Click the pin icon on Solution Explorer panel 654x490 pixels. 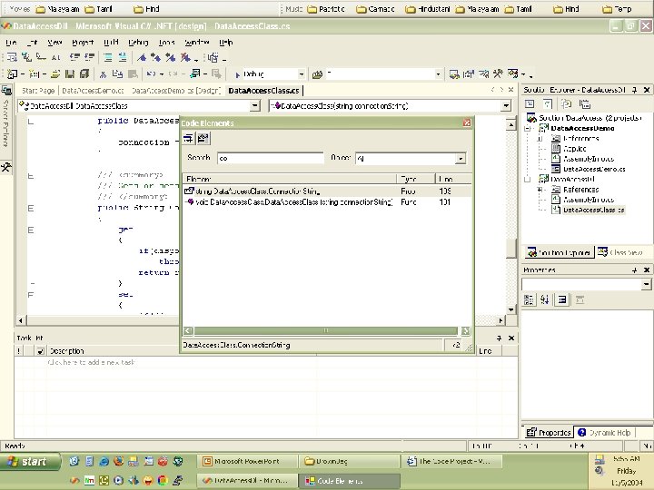pyautogui.click(x=634, y=90)
